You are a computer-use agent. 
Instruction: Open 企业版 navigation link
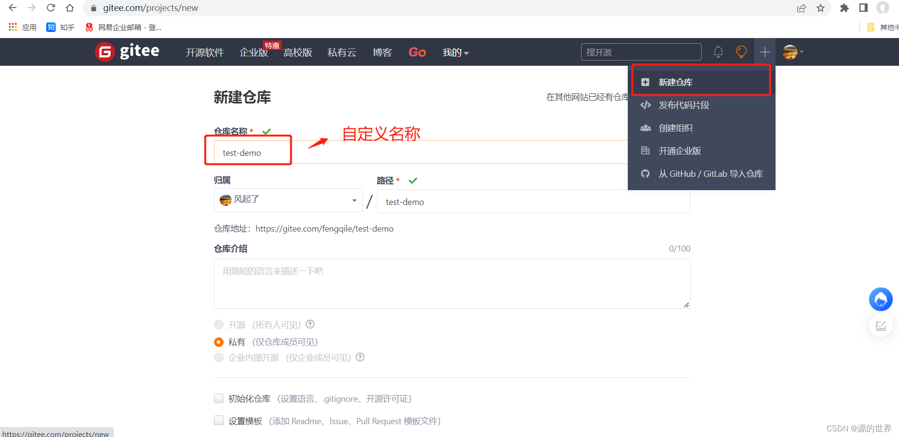(254, 52)
